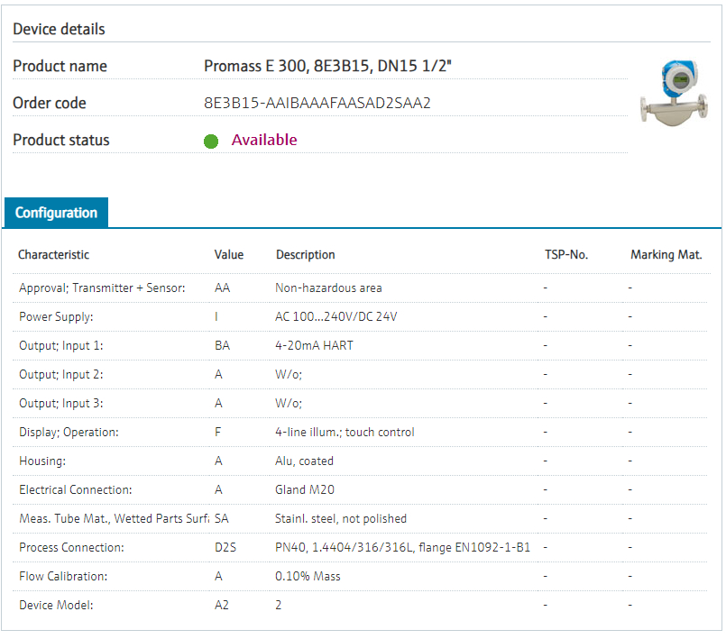The height and width of the screenshot is (639, 726).
Task: Click the Non-hazardous area description
Action: point(328,288)
